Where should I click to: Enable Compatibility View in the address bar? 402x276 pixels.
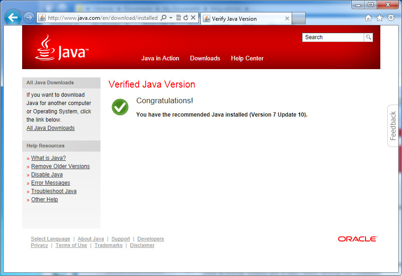tap(177, 18)
